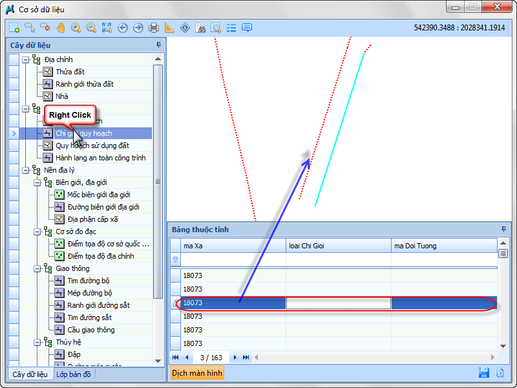517x388 pixels.
Task: Save attribute table with floppy disk icon
Action: pos(483,372)
